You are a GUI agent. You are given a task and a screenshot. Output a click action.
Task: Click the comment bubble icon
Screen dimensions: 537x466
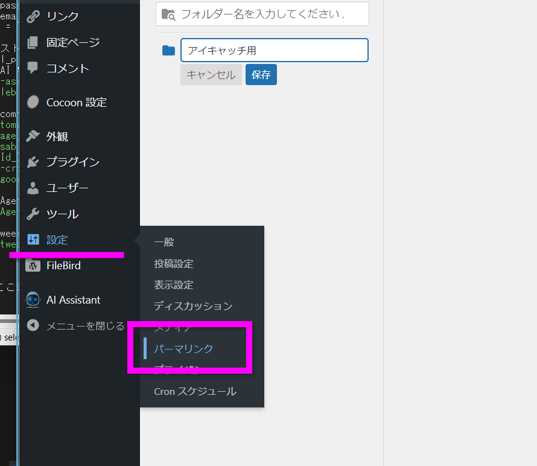[33, 68]
